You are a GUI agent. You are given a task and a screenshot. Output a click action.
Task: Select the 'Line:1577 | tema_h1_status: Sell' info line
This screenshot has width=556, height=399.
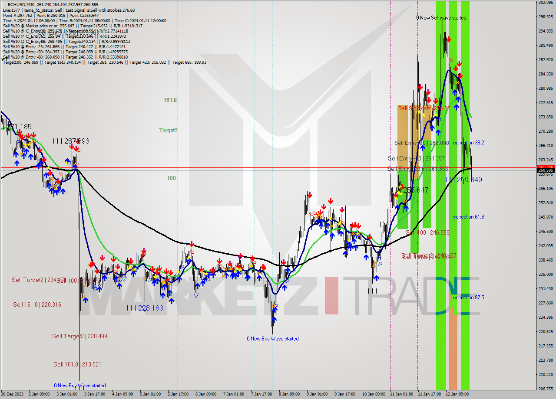click(69, 10)
